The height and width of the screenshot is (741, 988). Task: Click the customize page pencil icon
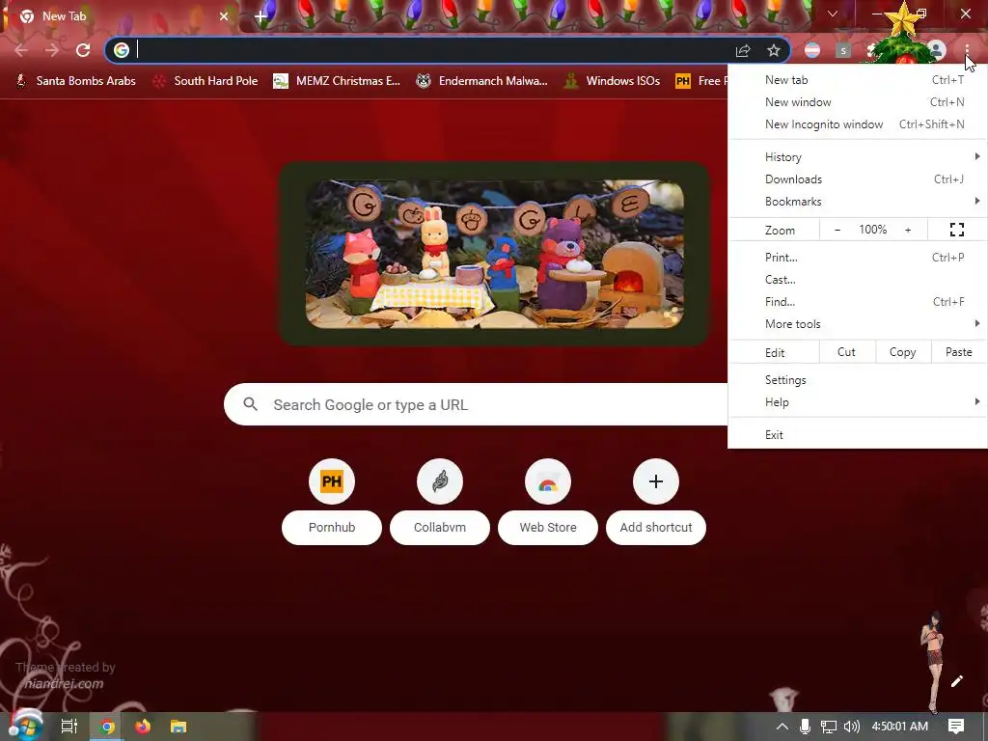coord(956,681)
